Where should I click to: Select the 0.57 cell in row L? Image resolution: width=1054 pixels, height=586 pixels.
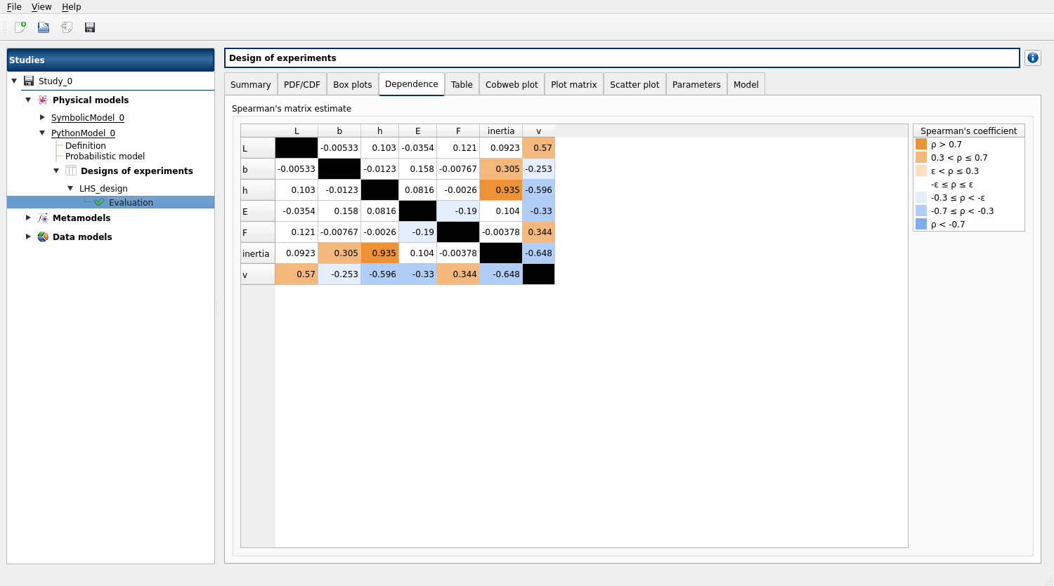click(539, 147)
